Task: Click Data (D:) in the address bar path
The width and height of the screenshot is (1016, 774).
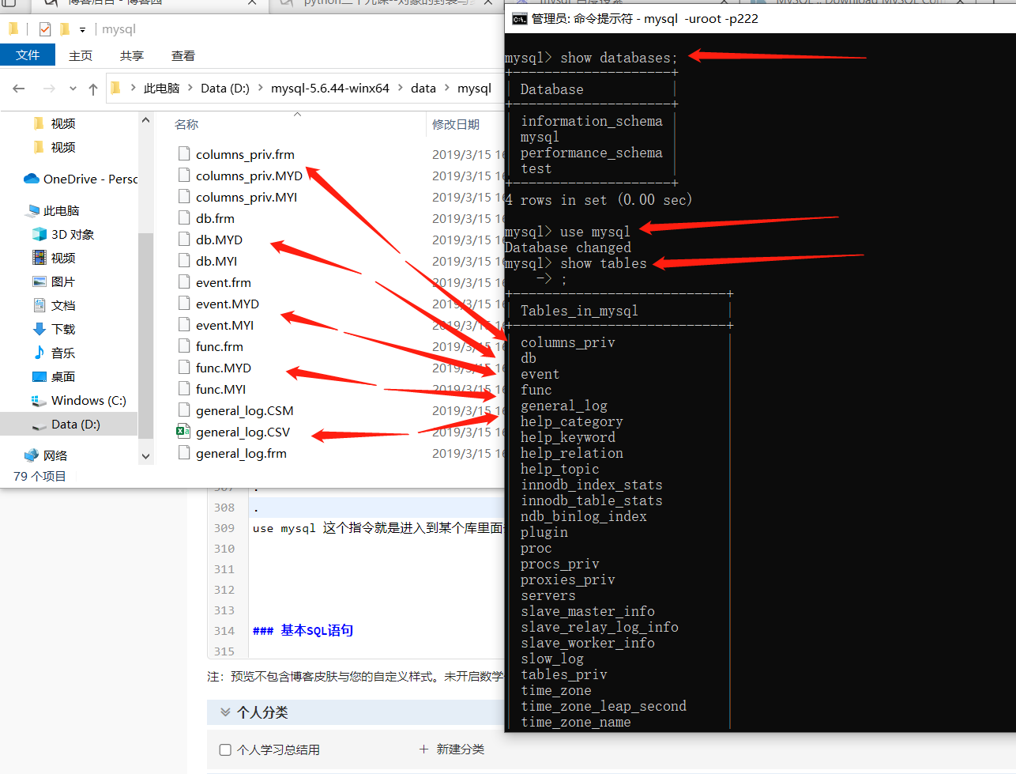Action: pos(225,89)
